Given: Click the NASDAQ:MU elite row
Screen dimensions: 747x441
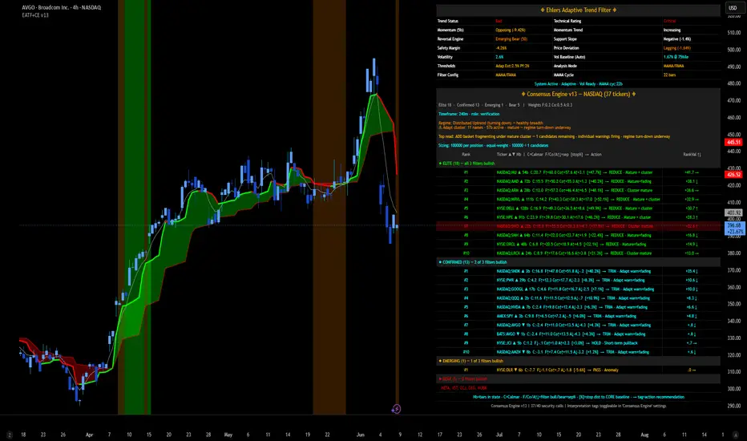Looking at the screenshot, I should coord(578,172).
